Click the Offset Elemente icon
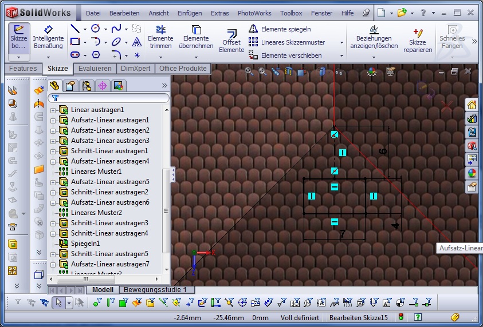Image resolution: width=483 pixels, height=327 pixels. click(231, 40)
